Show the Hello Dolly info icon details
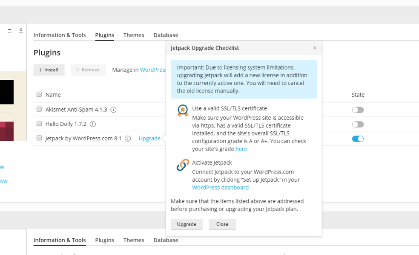 tap(93, 124)
